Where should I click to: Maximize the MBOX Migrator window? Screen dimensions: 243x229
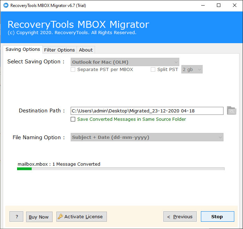[x=219, y=6]
